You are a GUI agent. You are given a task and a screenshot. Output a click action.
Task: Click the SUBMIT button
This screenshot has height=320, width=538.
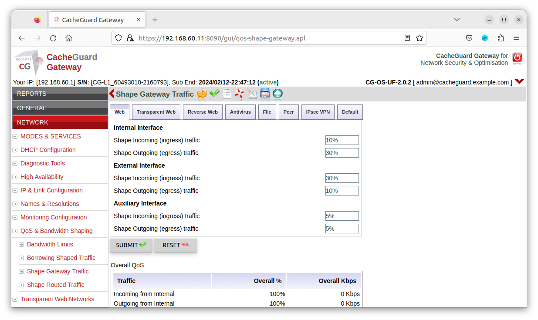[131, 245]
